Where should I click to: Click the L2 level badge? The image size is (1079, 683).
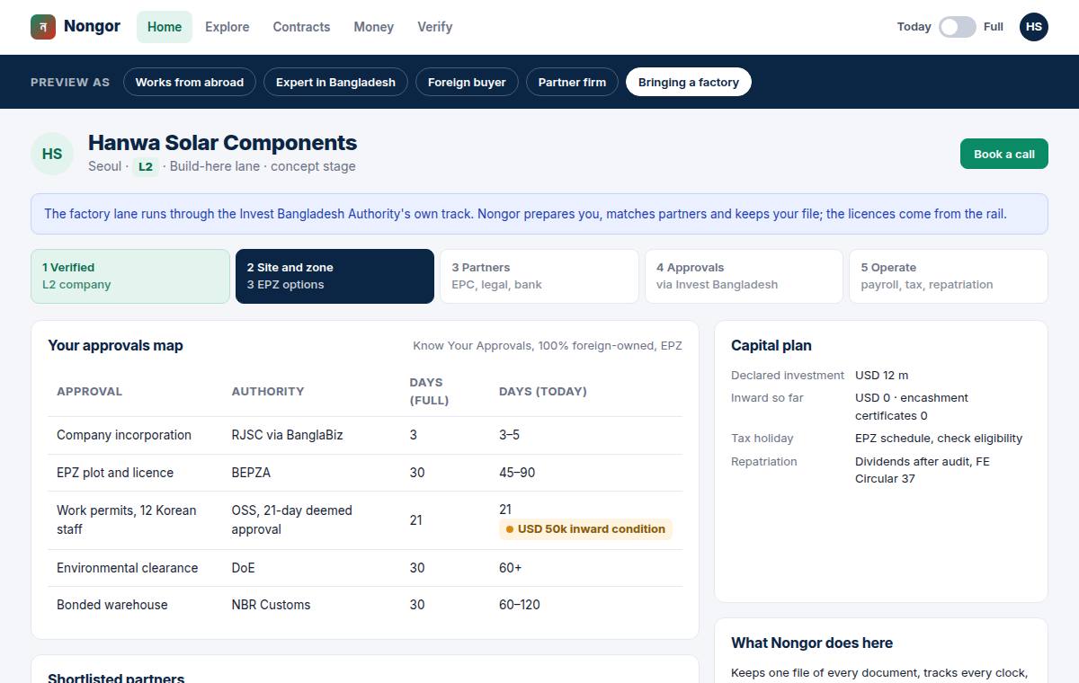146,166
